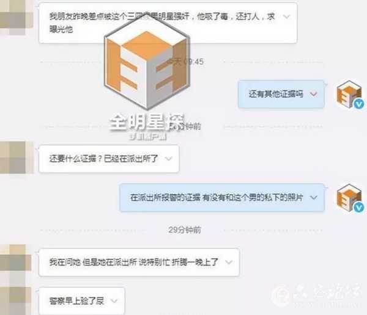Image resolution: width=367 pixels, height=315 pixels.
Task: Click the blue V badge on the upper cube avatar
Action: 359,104
